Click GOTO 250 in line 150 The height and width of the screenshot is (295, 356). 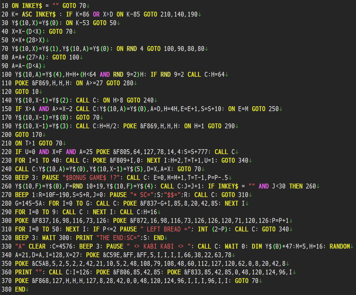point(265,109)
